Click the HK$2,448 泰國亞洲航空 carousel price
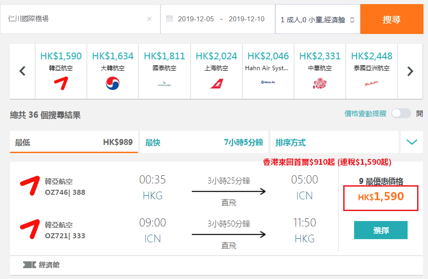The width and height of the screenshot is (428, 279). point(371,56)
